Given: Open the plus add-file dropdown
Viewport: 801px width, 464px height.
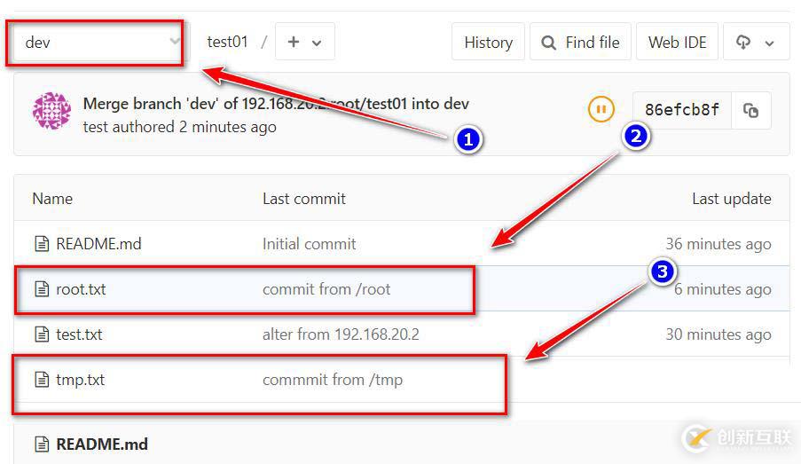Looking at the screenshot, I should (305, 42).
